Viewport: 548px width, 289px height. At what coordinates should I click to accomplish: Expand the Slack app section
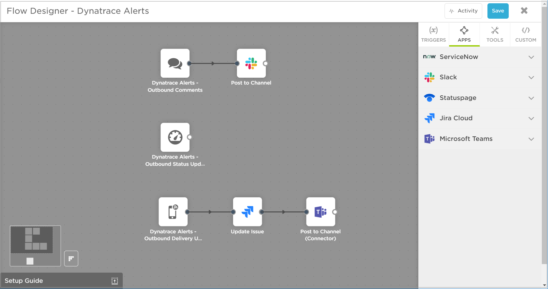click(531, 77)
